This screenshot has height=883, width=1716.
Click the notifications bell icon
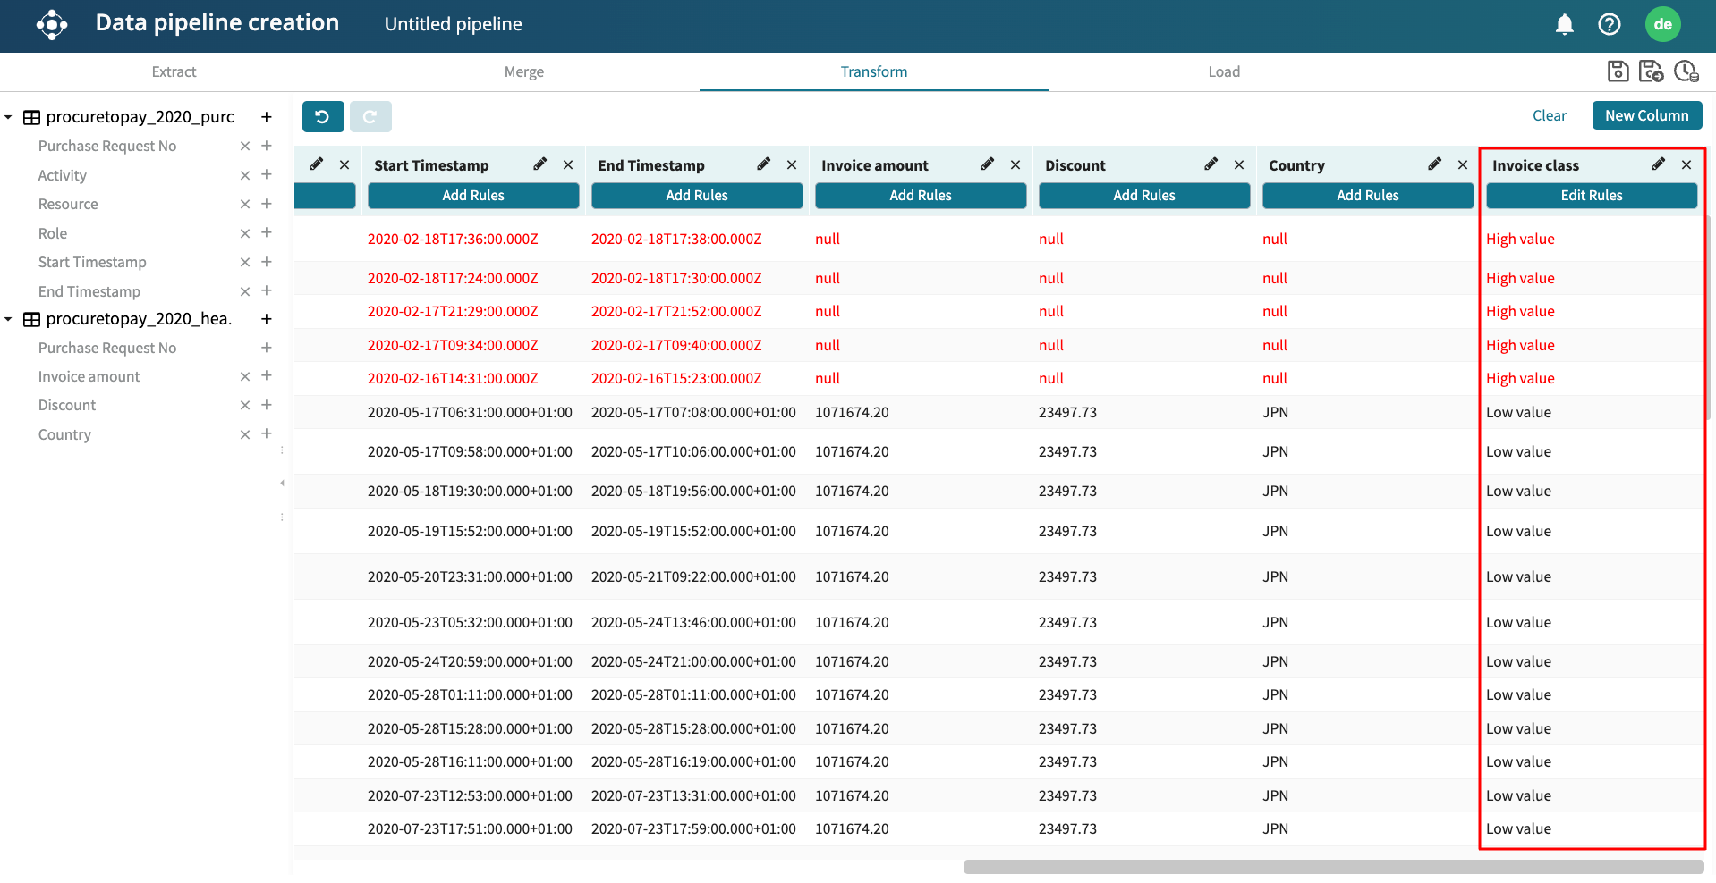(1564, 24)
